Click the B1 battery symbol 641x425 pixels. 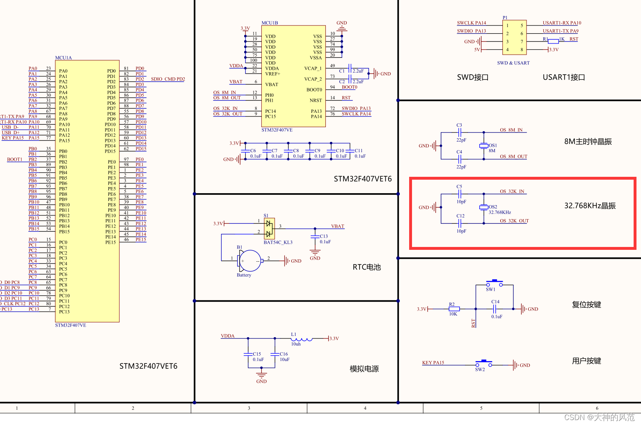click(x=249, y=261)
